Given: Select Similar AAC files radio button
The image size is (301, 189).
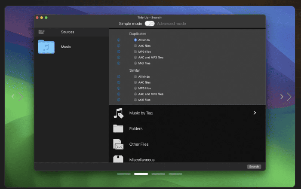Looking at the screenshot, I should (x=135, y=82).
